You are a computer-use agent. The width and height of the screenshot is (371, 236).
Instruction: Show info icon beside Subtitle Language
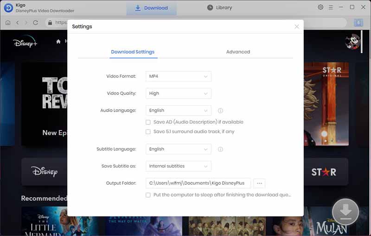(220, 149)
